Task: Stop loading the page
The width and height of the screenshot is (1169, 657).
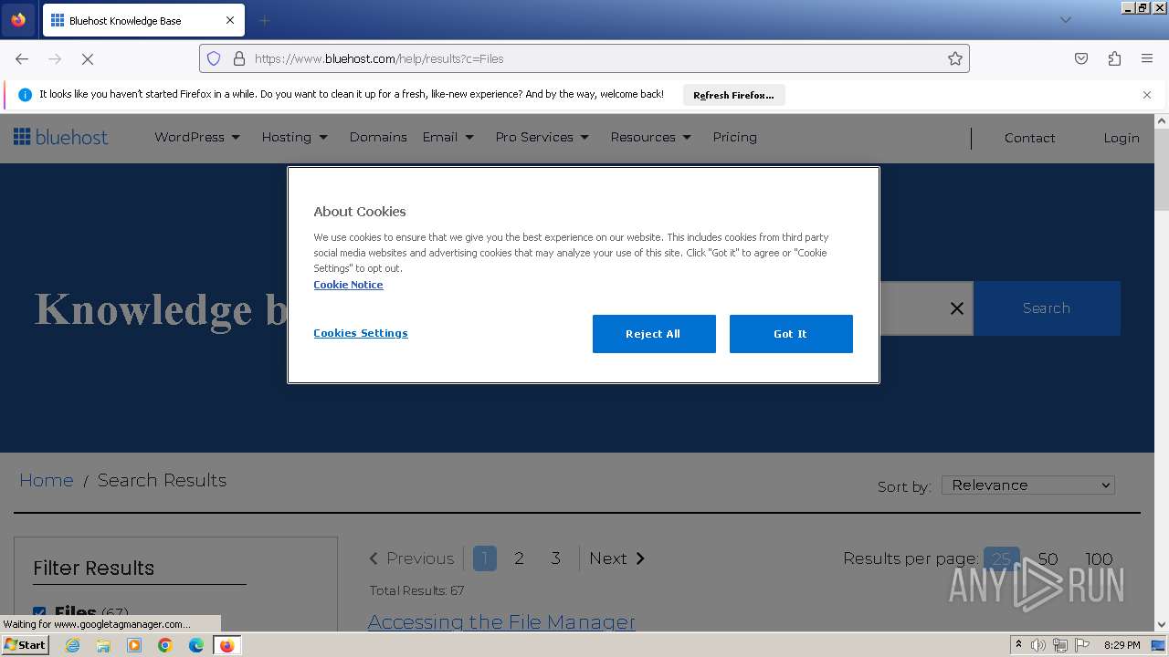Action: (x=88, y=58)
